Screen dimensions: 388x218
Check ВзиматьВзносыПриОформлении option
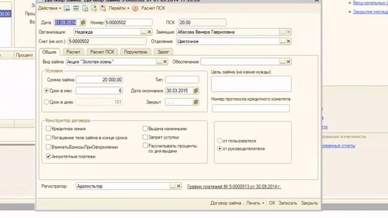tap(48, 147)
